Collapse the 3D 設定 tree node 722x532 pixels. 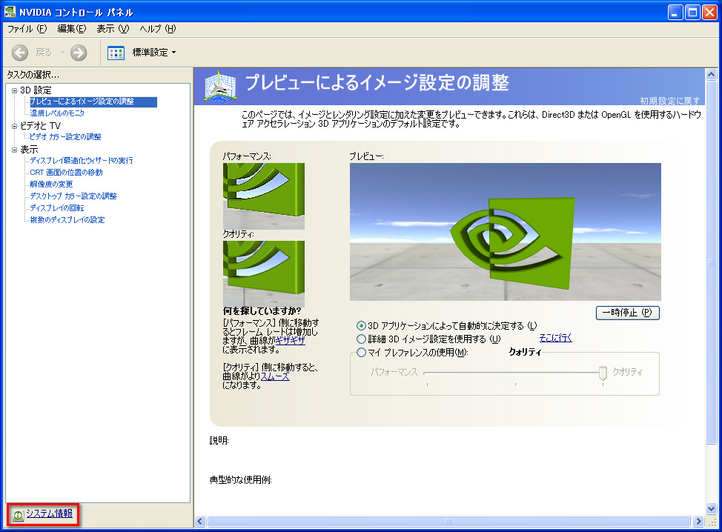point(14,90)
